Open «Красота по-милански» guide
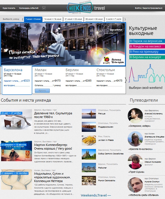The height and width of the screenshot is (199, 165). coord(140,149)
